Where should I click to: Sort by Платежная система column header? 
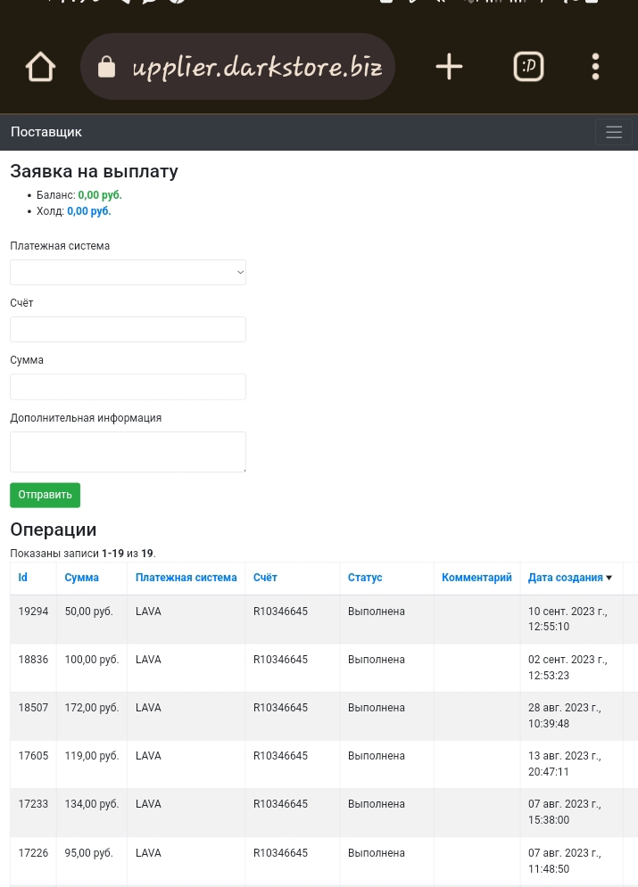tap(186, 578)
